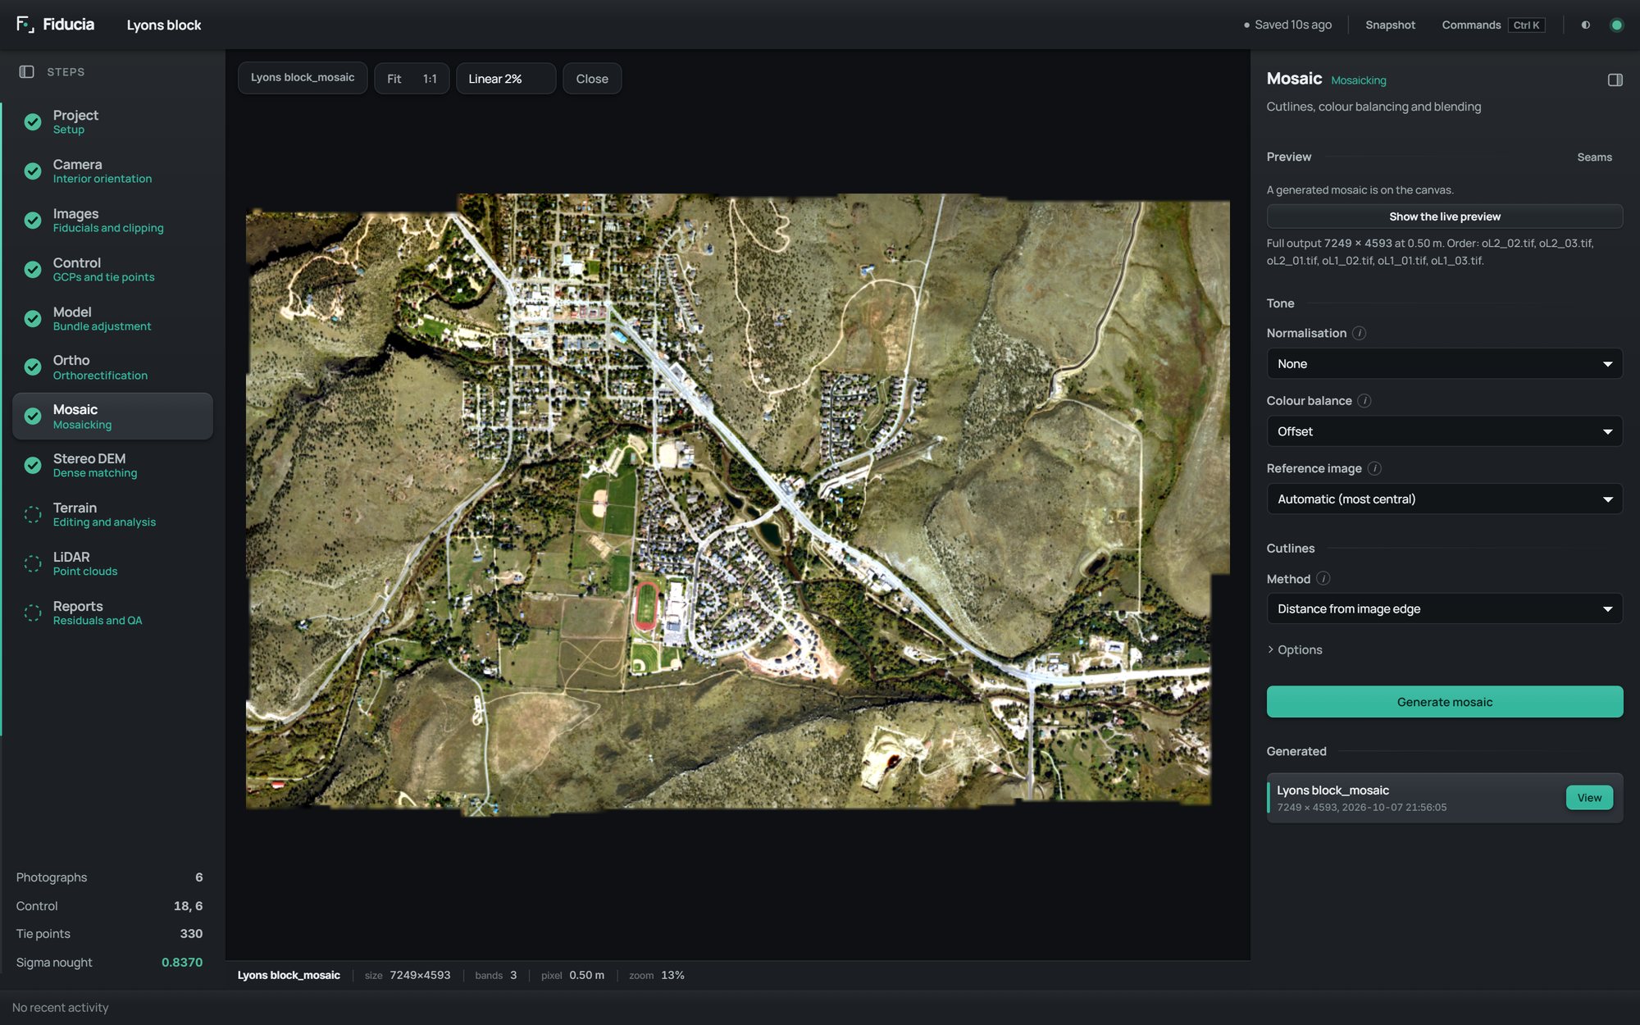This screenshot has height=1025, width=1640.
Task: Close the mosaic viewer
Action: coord(592,79)
